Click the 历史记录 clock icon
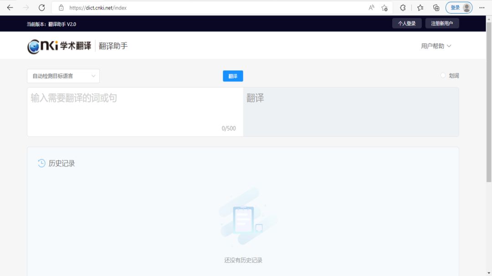492x276 pixels. point(41,163)
